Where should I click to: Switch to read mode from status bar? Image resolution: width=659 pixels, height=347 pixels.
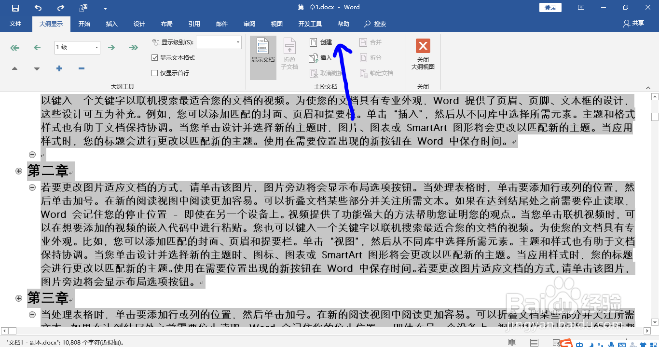click(x=512, y=342)
